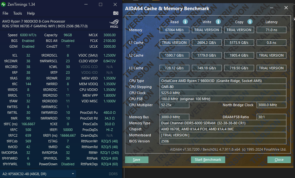Close the ZenTimings window
Screen dimensions: 295x178
(115, 4)
